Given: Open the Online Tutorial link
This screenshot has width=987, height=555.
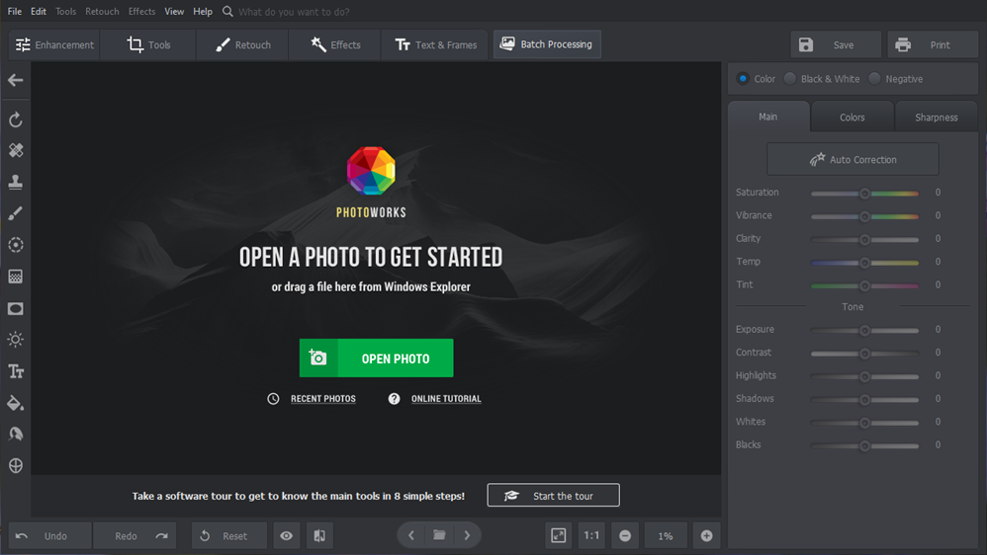Looking at the screenshot, I should [446, 399].
